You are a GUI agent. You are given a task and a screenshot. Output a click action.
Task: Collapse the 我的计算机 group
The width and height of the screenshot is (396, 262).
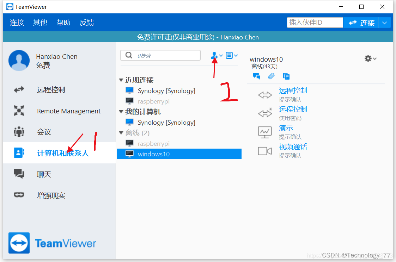click(121, 112)
